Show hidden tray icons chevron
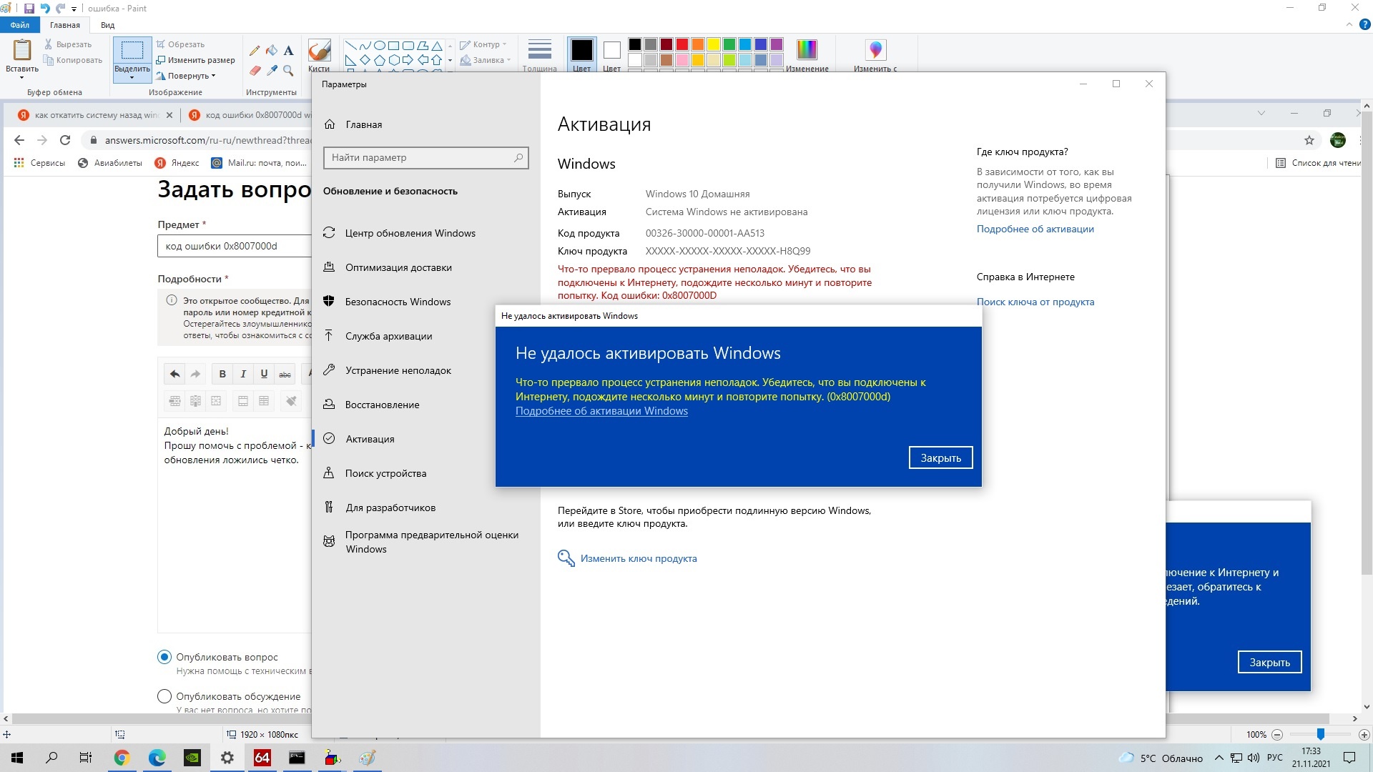 click(1219, 758)
